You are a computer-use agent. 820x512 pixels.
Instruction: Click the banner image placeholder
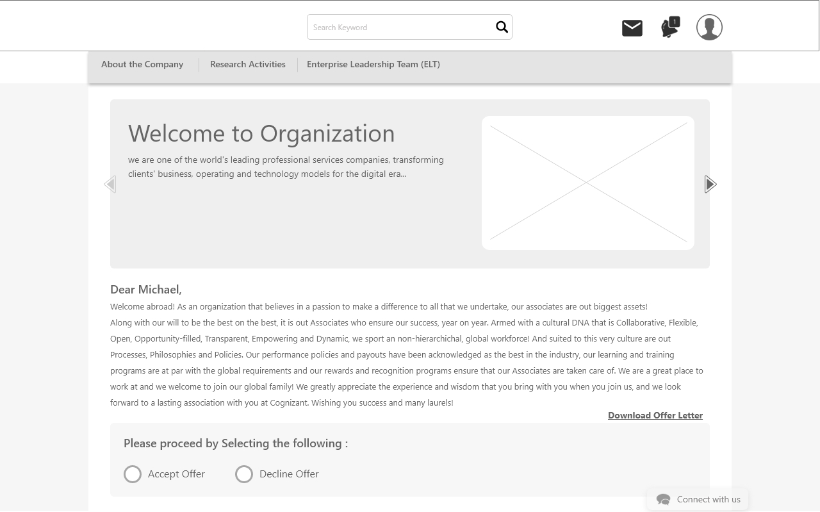coord(588,183)
